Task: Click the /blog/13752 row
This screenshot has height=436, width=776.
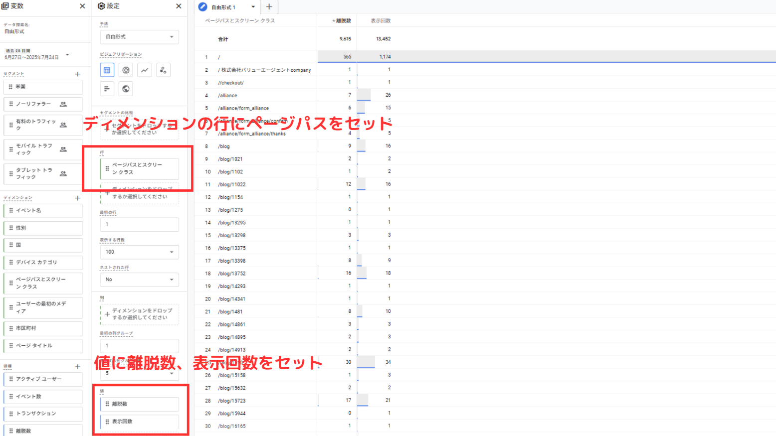Action: pos(485,274)
